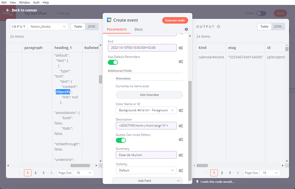This screenshot has height=189, width=295.
Task: Open the Visibility Default dropdown
Action: (x=146, y=170)
